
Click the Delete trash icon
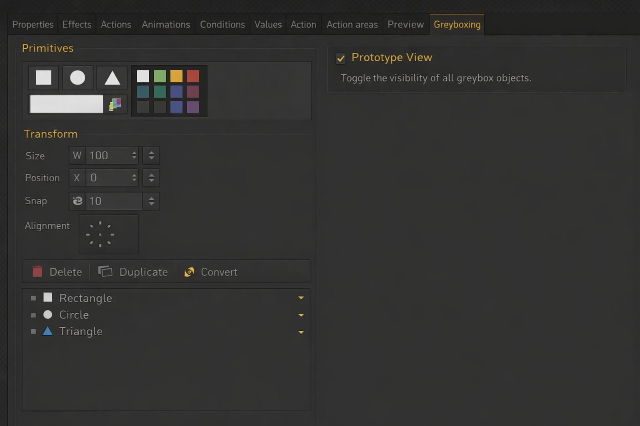(x=37, y=272)
